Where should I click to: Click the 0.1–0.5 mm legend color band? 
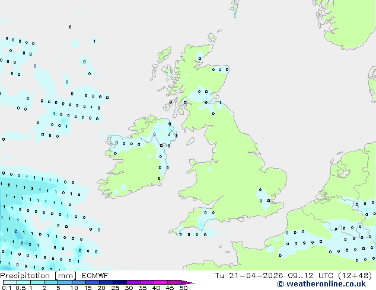tap(10, 282)
